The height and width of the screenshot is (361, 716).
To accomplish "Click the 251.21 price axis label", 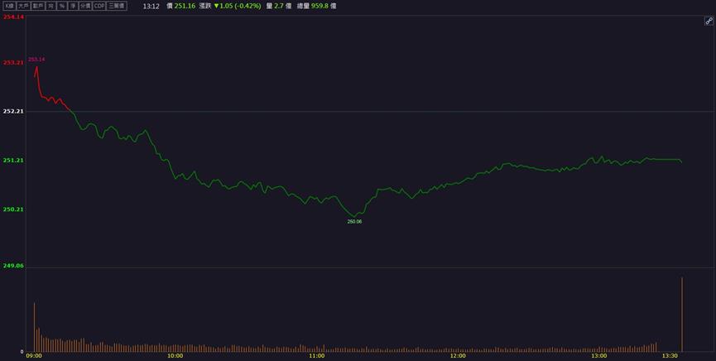I will (12, 161).
